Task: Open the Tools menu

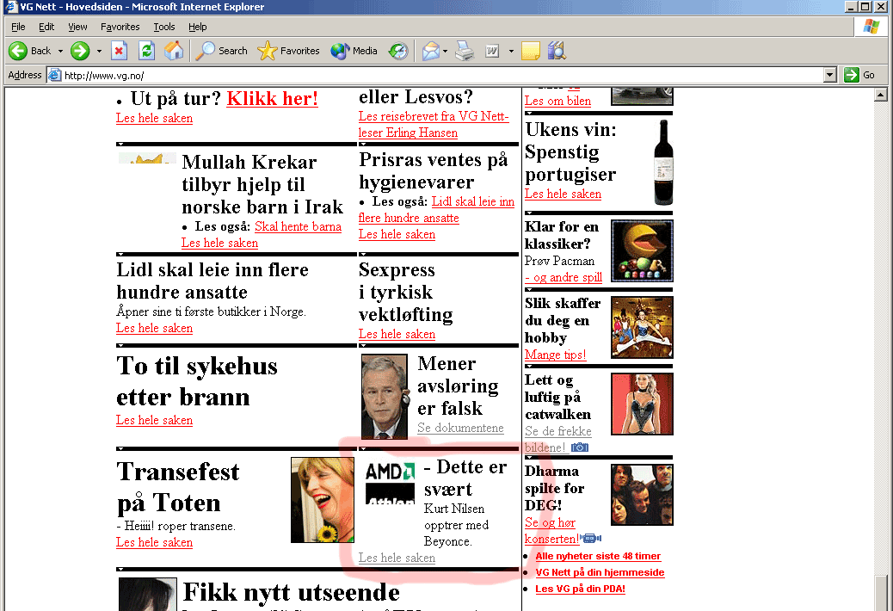Action: click(x=164, y=27)
